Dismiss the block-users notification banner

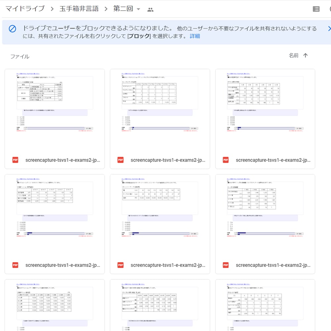(329, 29)
